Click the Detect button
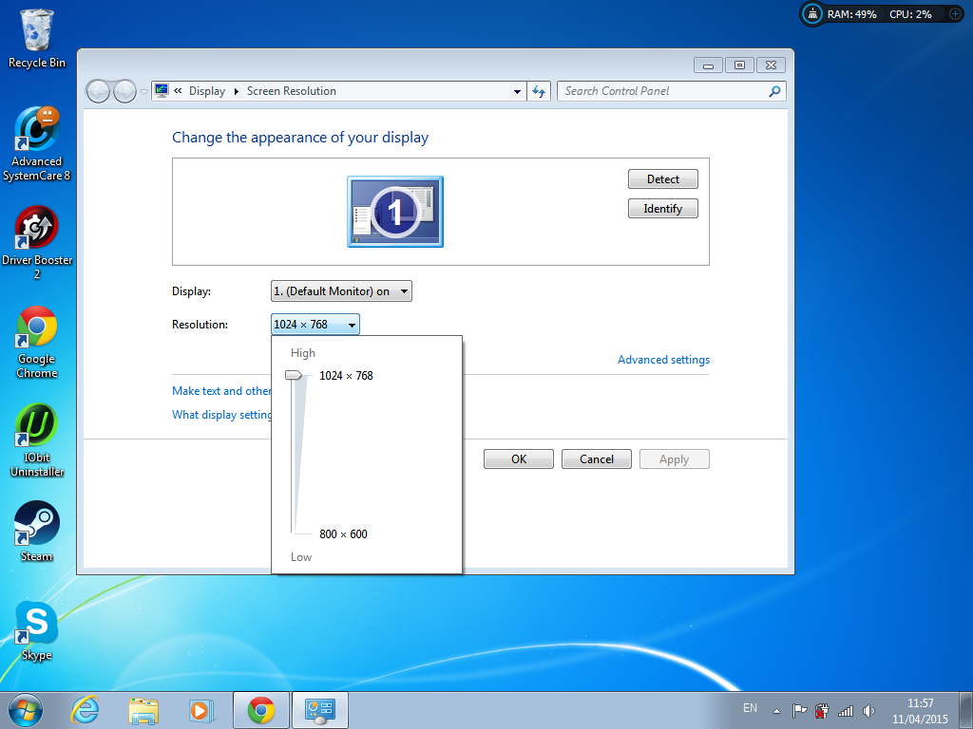 click(x=662, y=179)
